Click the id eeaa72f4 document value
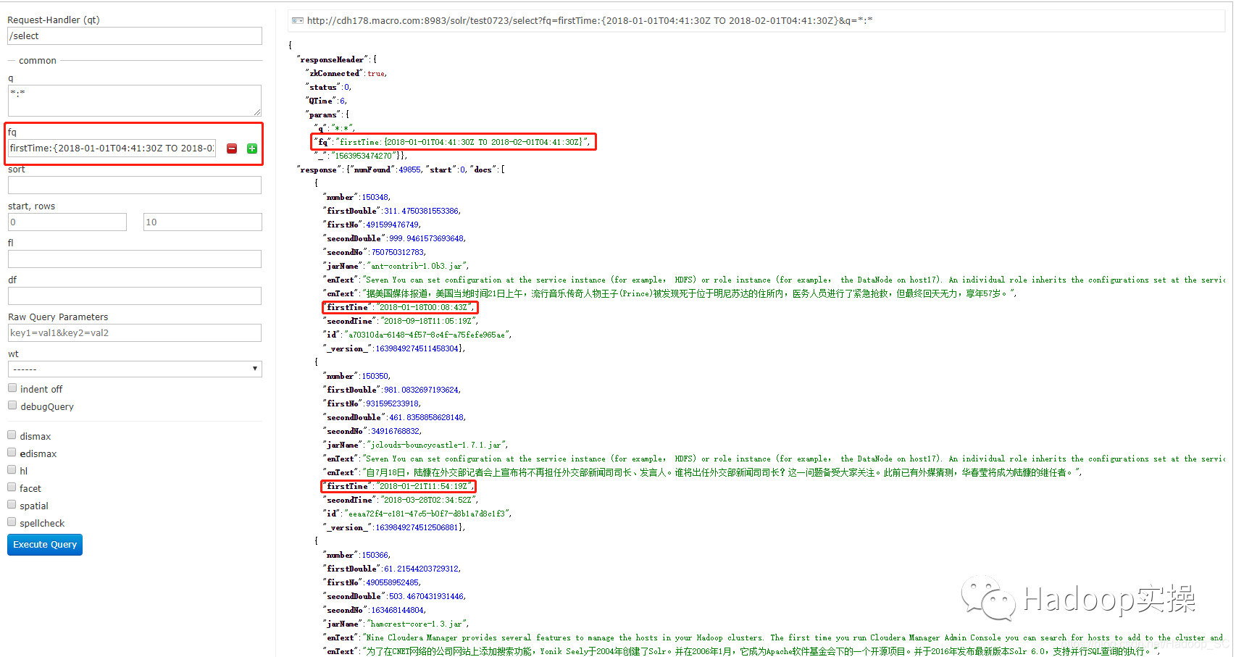This screenshot has width=1236, height=657. point(427,514)
